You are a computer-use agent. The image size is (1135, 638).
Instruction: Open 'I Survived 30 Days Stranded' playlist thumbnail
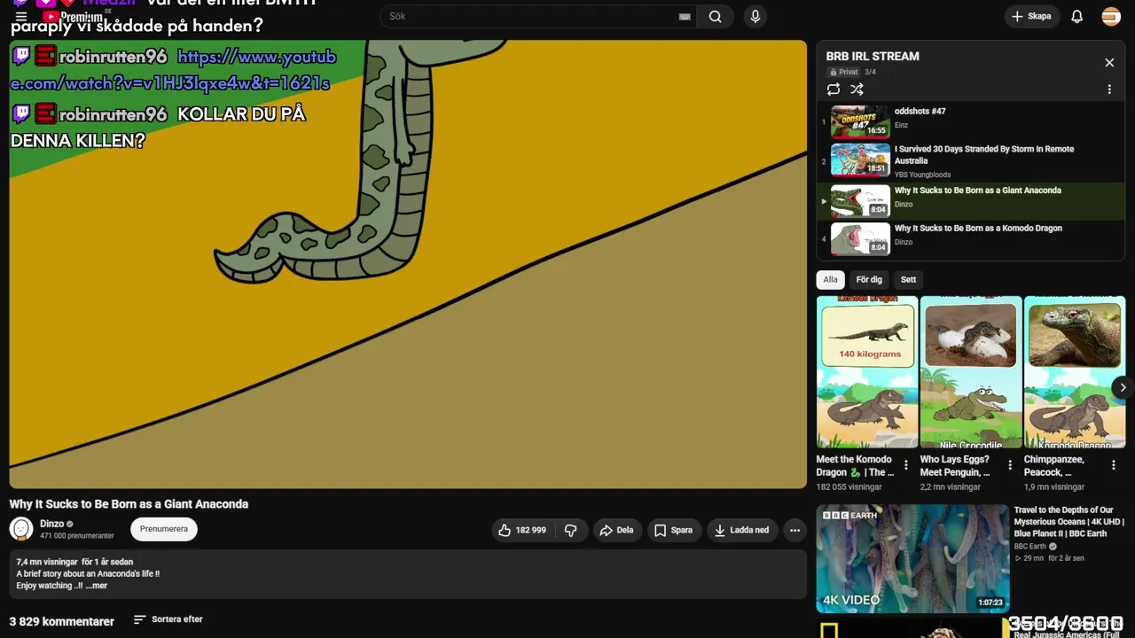(860, 160)
